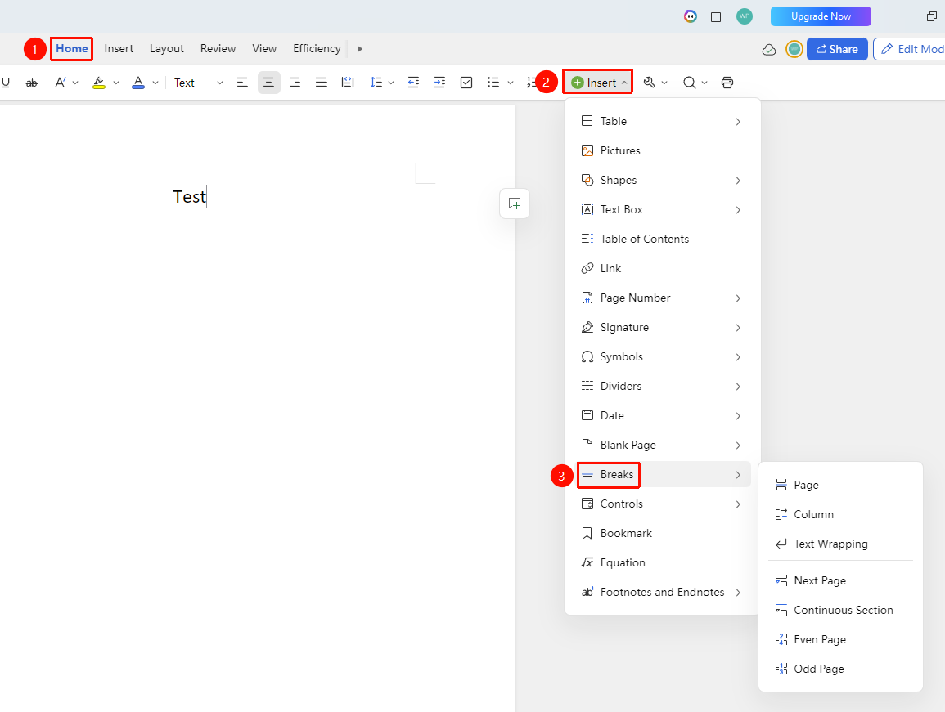Switch to Edit Mode
The height and width of the screenshot is (712, 945).
point(911,49)
